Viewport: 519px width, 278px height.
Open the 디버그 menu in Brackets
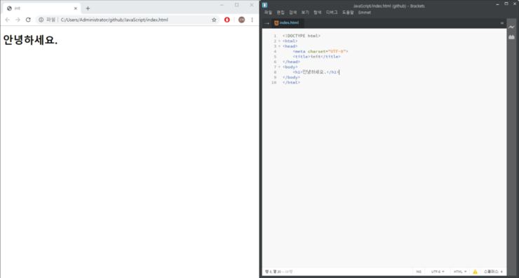coord(332,13)
